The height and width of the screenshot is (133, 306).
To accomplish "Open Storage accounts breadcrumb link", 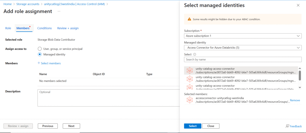I will pos(28,4).
